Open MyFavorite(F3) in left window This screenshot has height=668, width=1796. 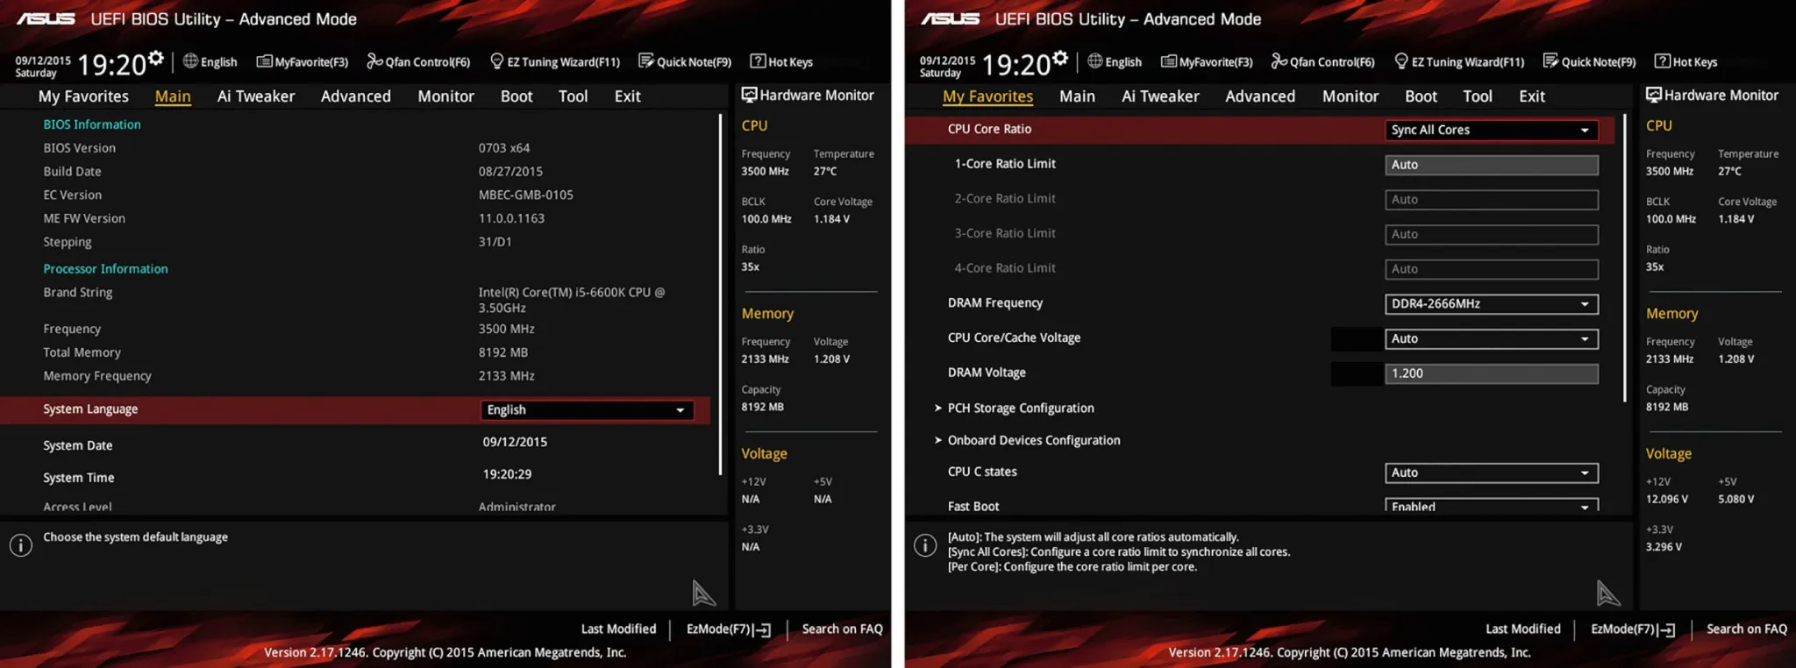point(303,61)
